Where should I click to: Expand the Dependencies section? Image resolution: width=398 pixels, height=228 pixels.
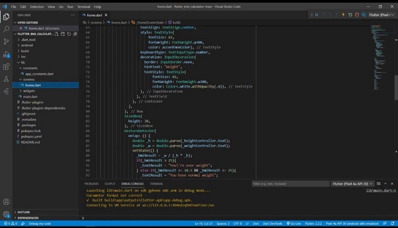(28, 218)
